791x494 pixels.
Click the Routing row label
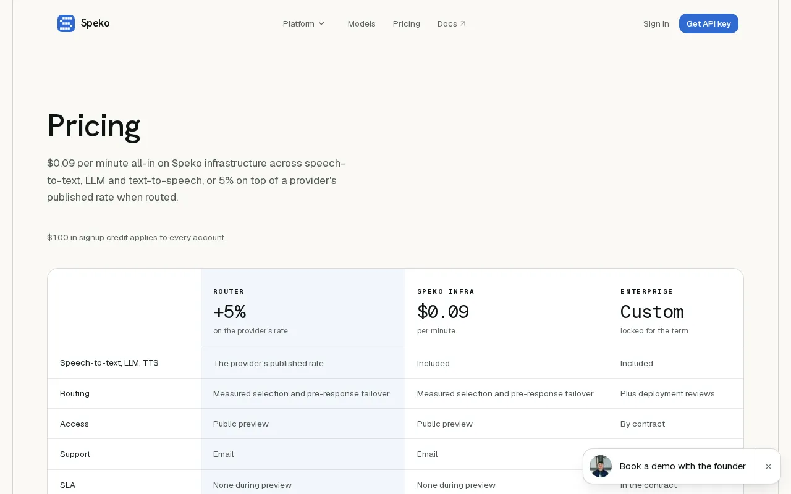click(75, 393)
